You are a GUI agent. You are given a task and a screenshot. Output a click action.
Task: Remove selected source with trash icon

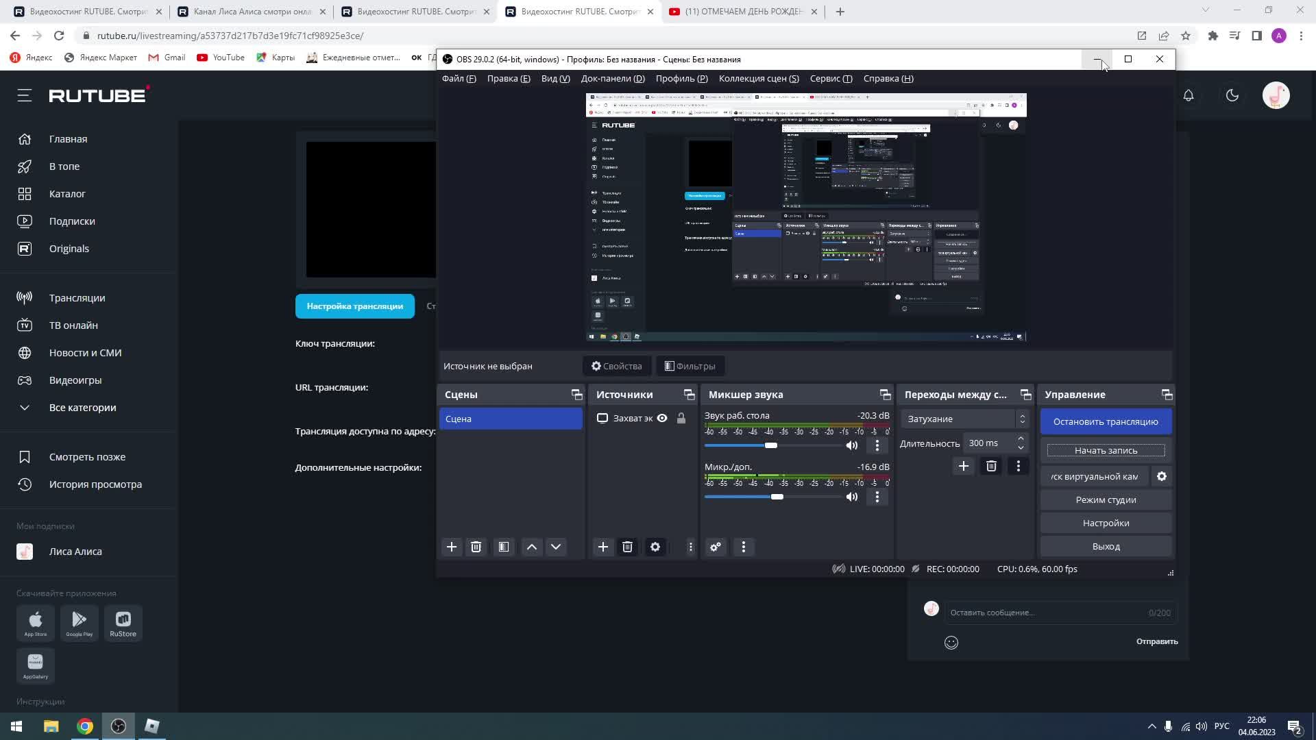(627, 547)
